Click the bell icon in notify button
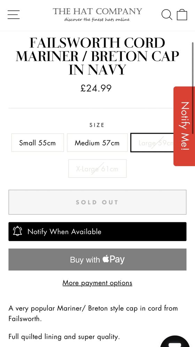Viewport: 195px width, 347px height. pos(17,231)
